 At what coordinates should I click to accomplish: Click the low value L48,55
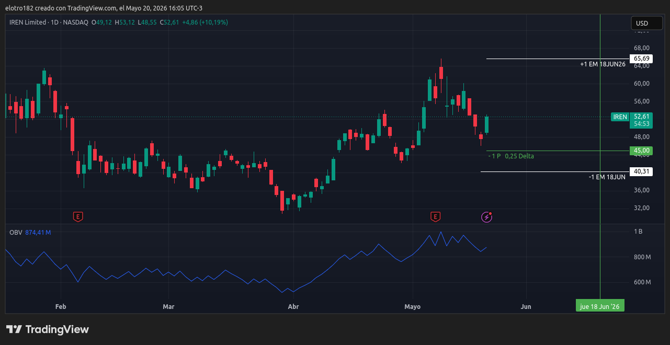(x=147, y=22)
